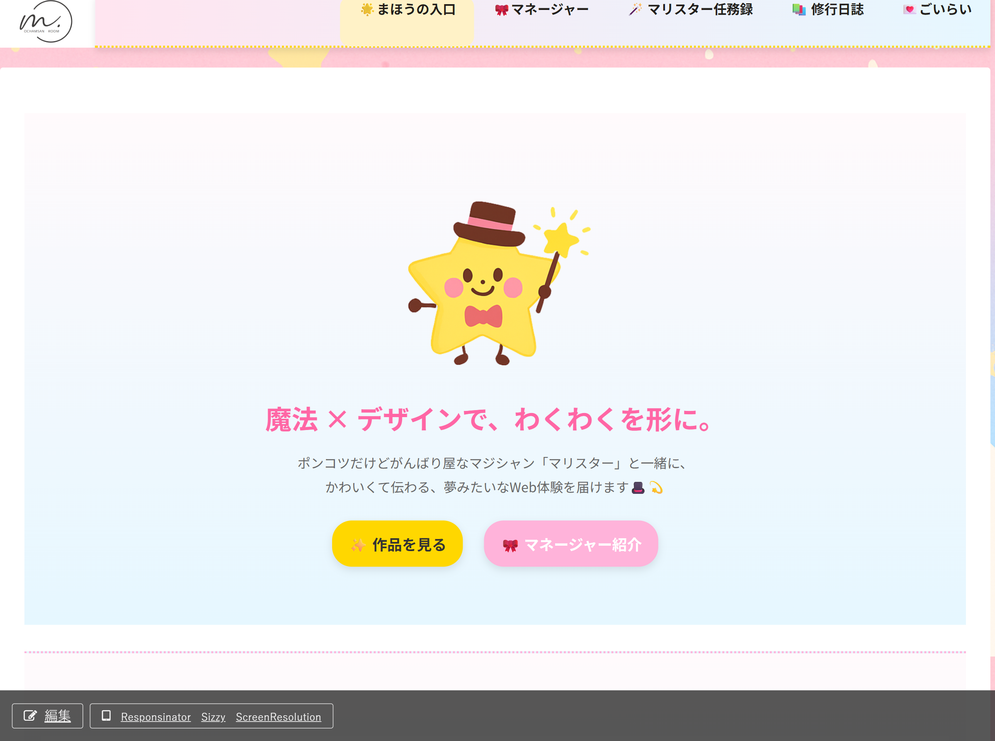Click the heart icon beside ごいらい

909,10
